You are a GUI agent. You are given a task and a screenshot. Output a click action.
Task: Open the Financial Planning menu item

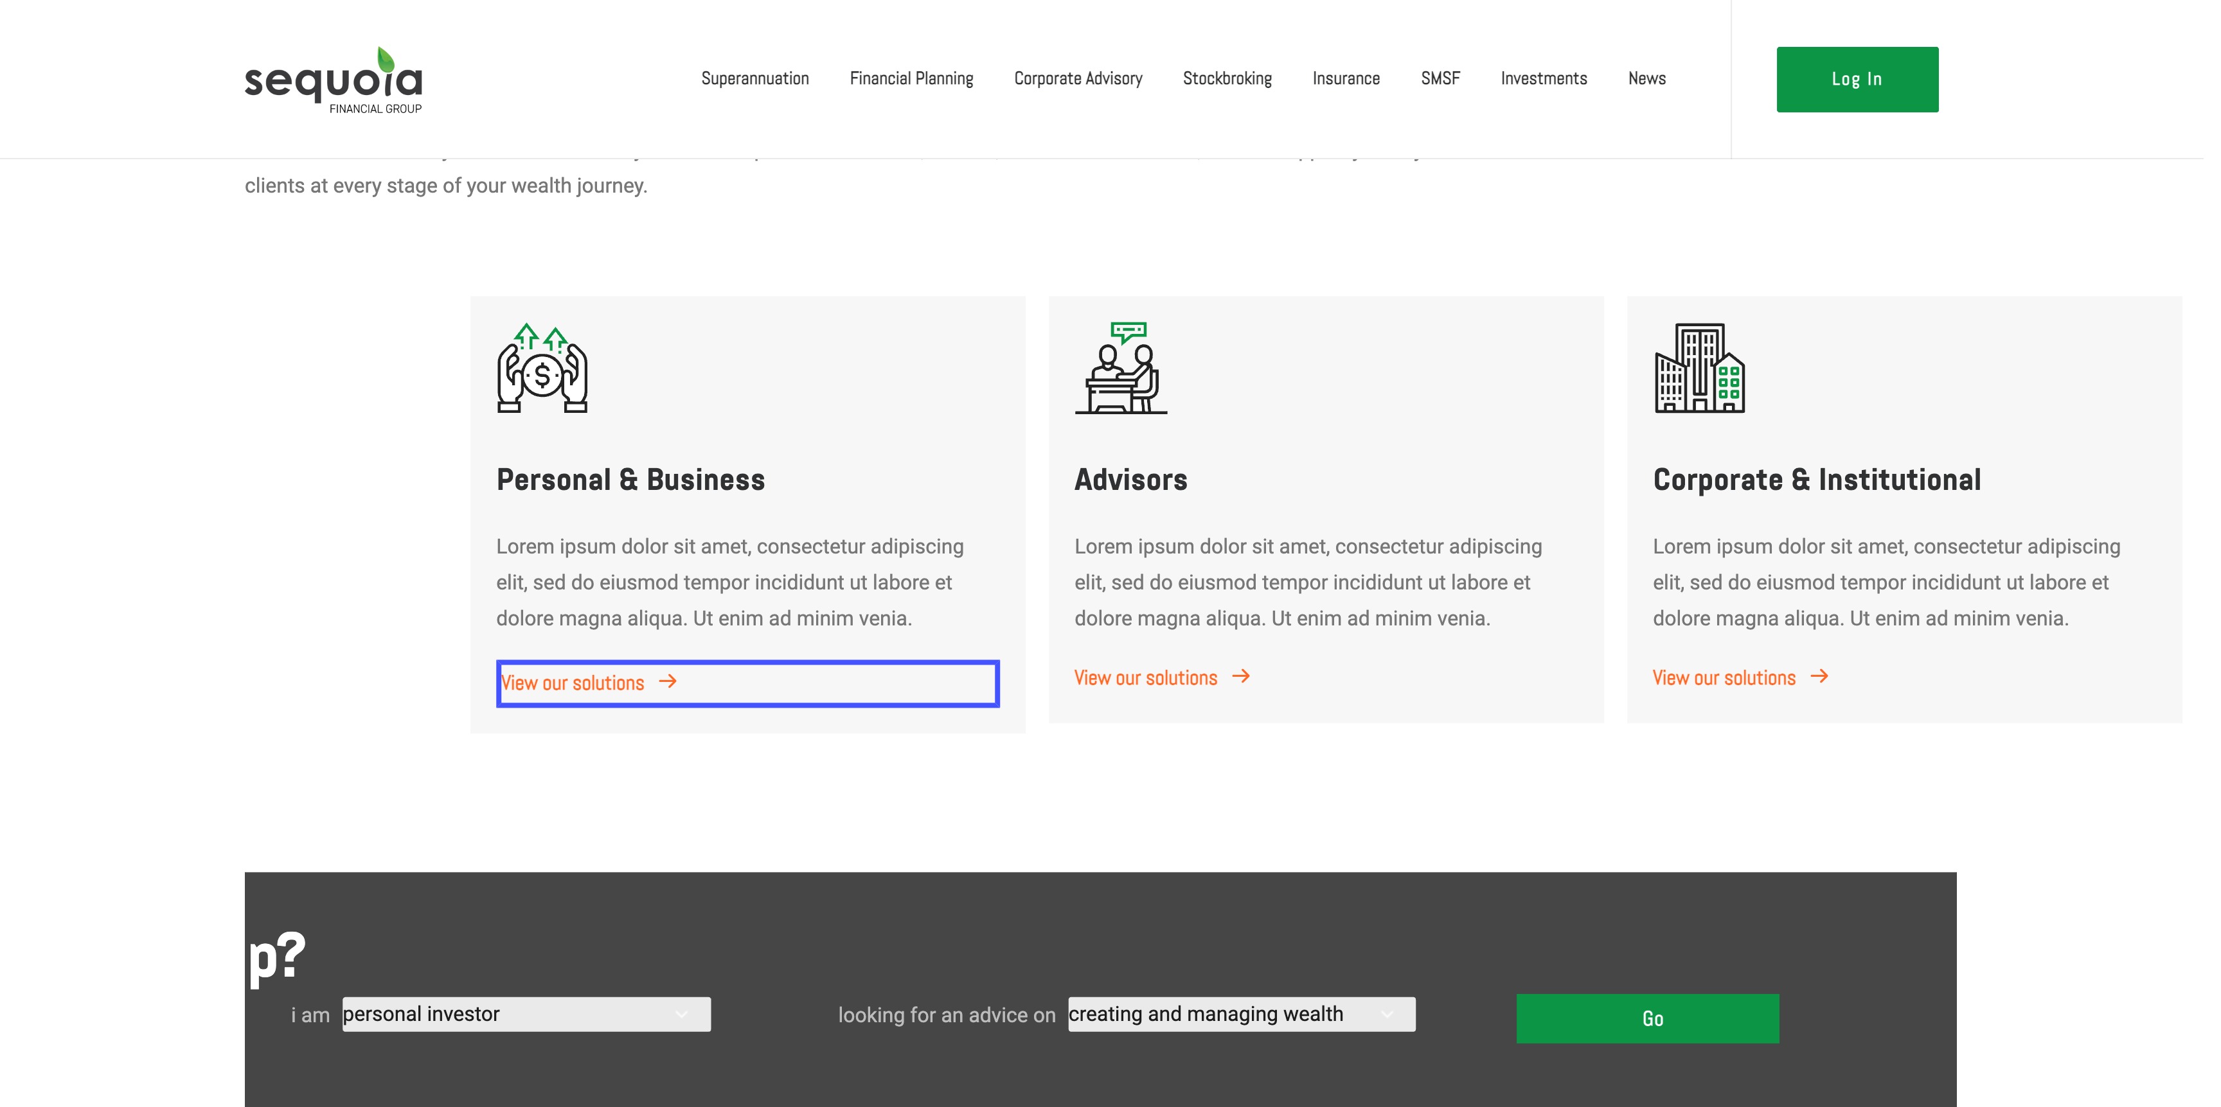point(911,78)
